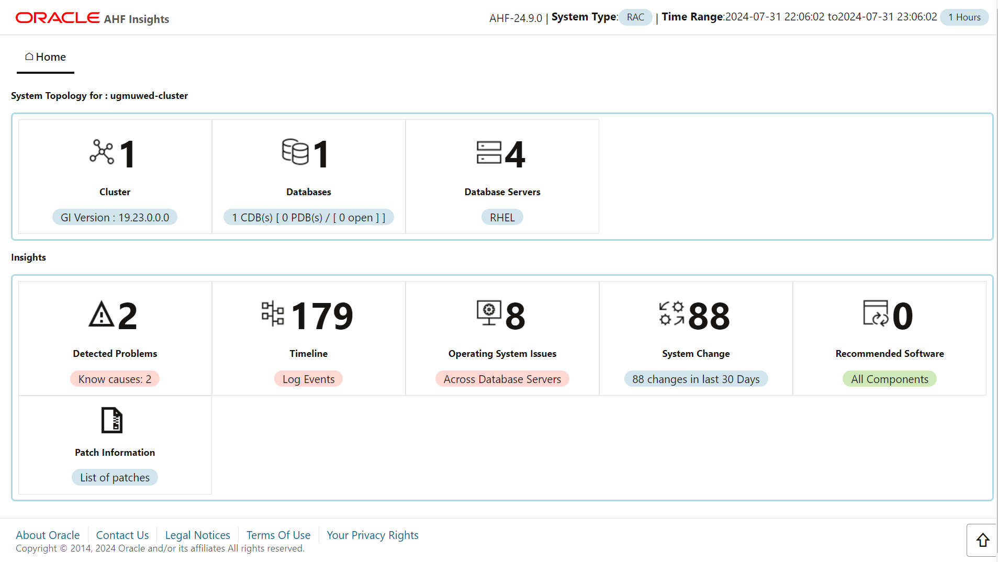998x562 pixels.
Task: Click the Detected Problems count 2
Action: click(x=128, y=316)
